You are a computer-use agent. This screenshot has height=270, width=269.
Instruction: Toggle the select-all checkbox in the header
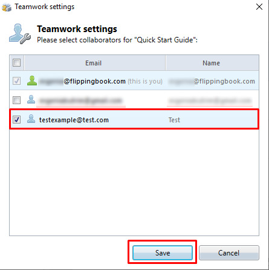point(16,62)
